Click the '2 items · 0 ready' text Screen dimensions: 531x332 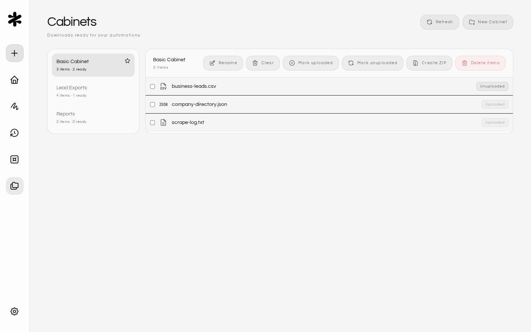(x=72, y=122)
